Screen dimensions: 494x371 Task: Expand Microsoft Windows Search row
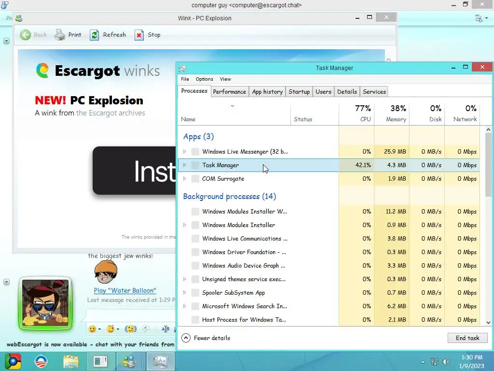pyautogui.click(x=185, y=306)
